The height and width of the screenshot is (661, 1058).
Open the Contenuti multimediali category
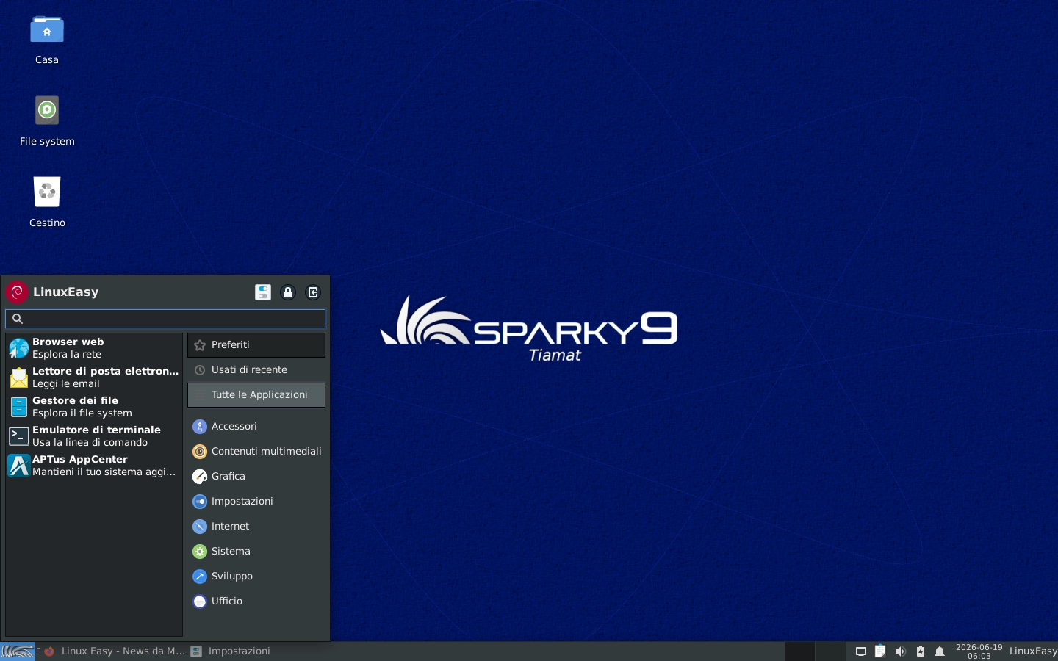(256, 452)
